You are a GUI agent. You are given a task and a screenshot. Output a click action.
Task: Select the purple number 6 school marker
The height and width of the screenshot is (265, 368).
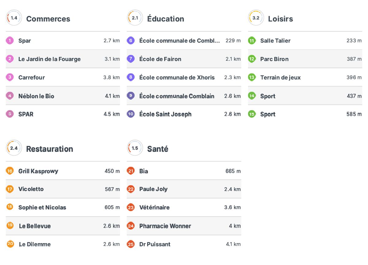click(131, 40)
